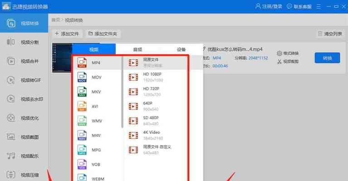Choose the HD 720P preset
Viewport: 348px width, 181px height.
click(x=155, y=91)
